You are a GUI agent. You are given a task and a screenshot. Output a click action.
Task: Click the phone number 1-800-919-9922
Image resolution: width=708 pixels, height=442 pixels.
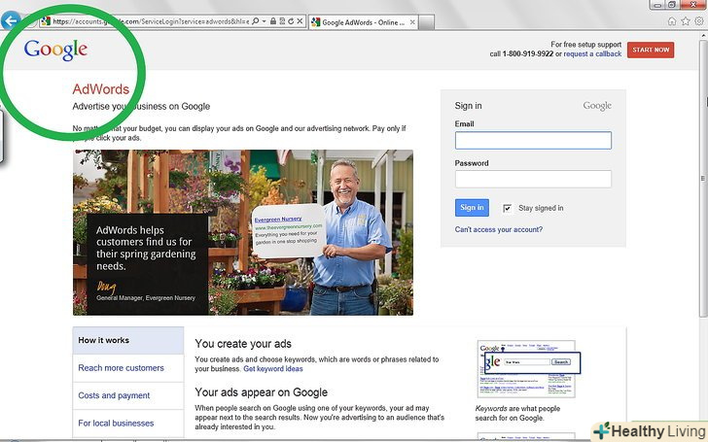[528, 53]
